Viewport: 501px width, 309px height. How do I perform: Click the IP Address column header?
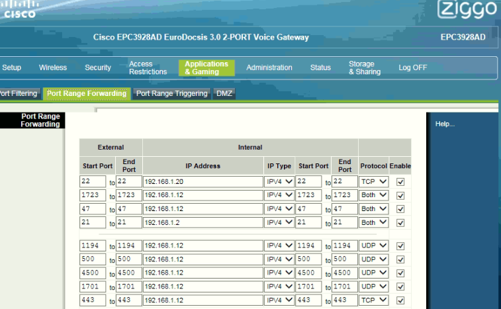[x=203, y=166]
